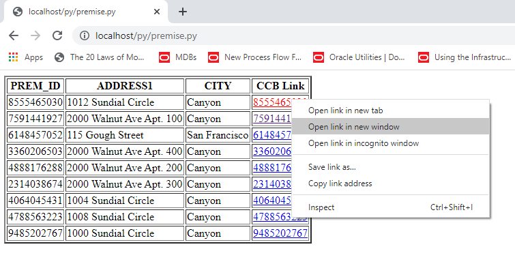
Task: Click PREM_ID cell 4064045431
Action: 35,201
